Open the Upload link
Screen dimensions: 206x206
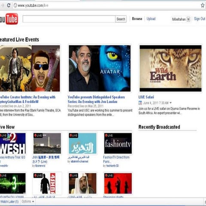tap(151, 19)
